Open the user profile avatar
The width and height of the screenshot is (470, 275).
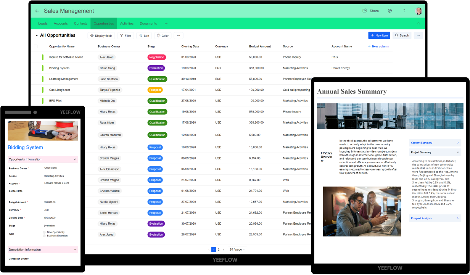tap(418, 11)
